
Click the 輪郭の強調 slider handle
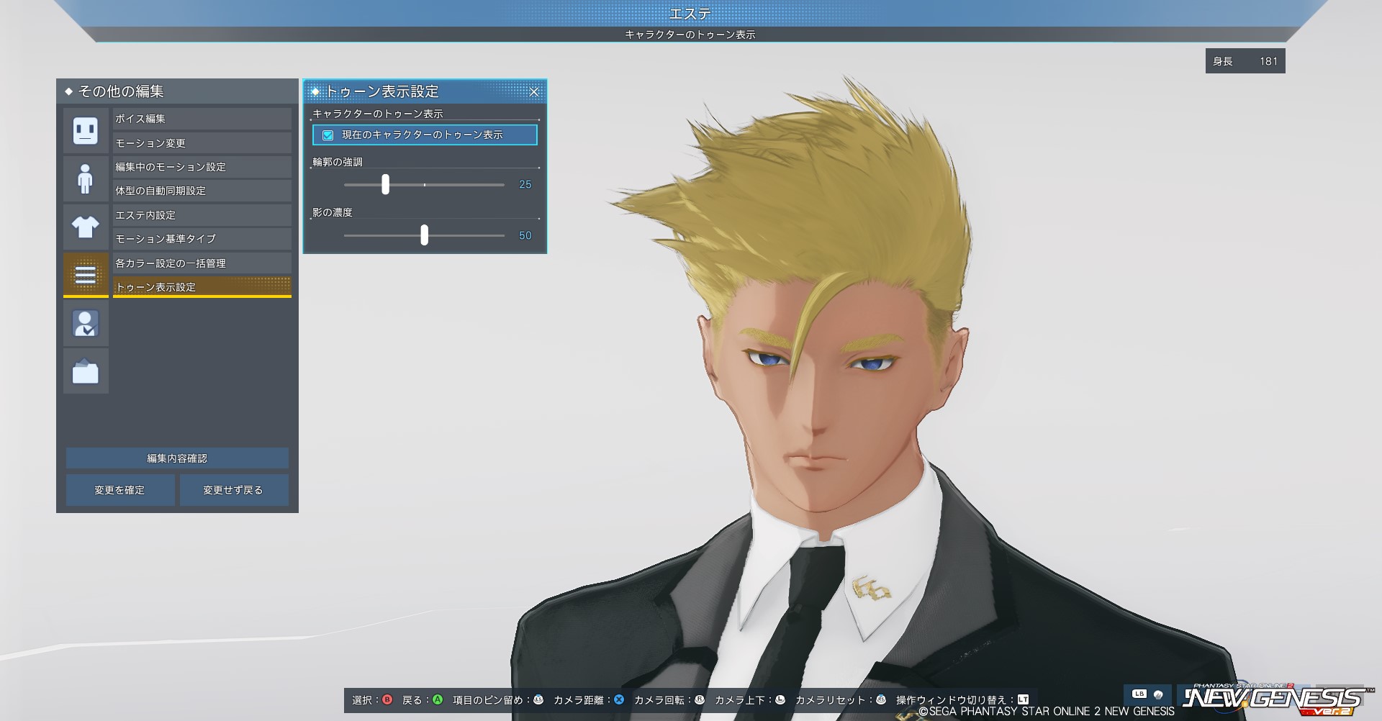[x=385, y=184]
